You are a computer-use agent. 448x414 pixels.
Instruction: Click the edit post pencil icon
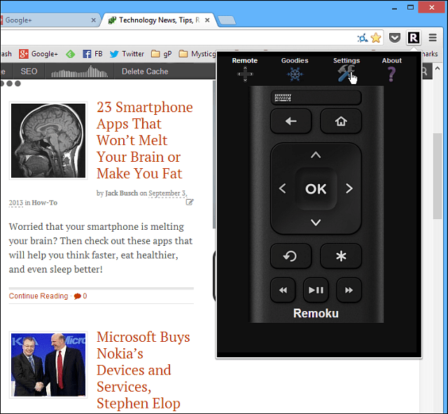click(x=190, y=202)
